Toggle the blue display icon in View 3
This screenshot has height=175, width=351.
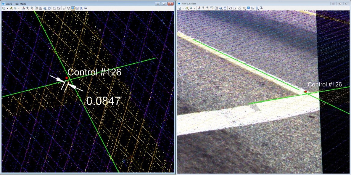pyautogui.click(x=248, y=8)
